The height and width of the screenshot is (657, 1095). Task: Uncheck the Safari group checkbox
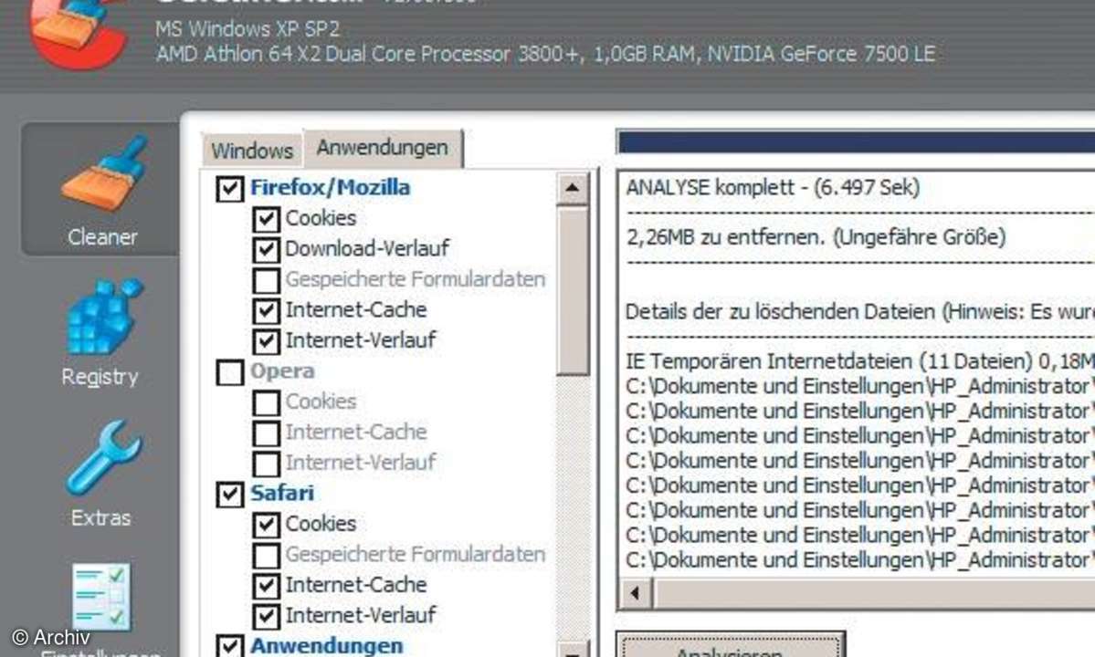pos(230,494)
